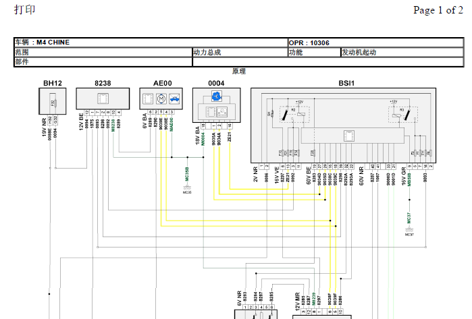Click the 原理 diagram title

point(239,71)
